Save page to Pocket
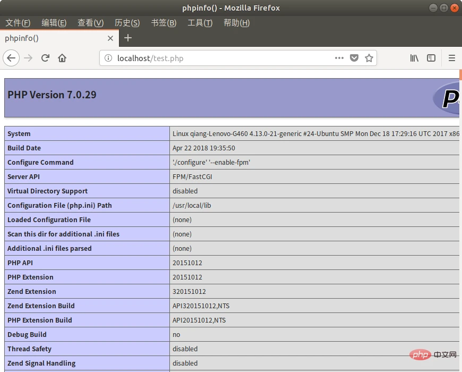Image resolution: width=462 pixels, height=372 pixels. tap(354, 58)
